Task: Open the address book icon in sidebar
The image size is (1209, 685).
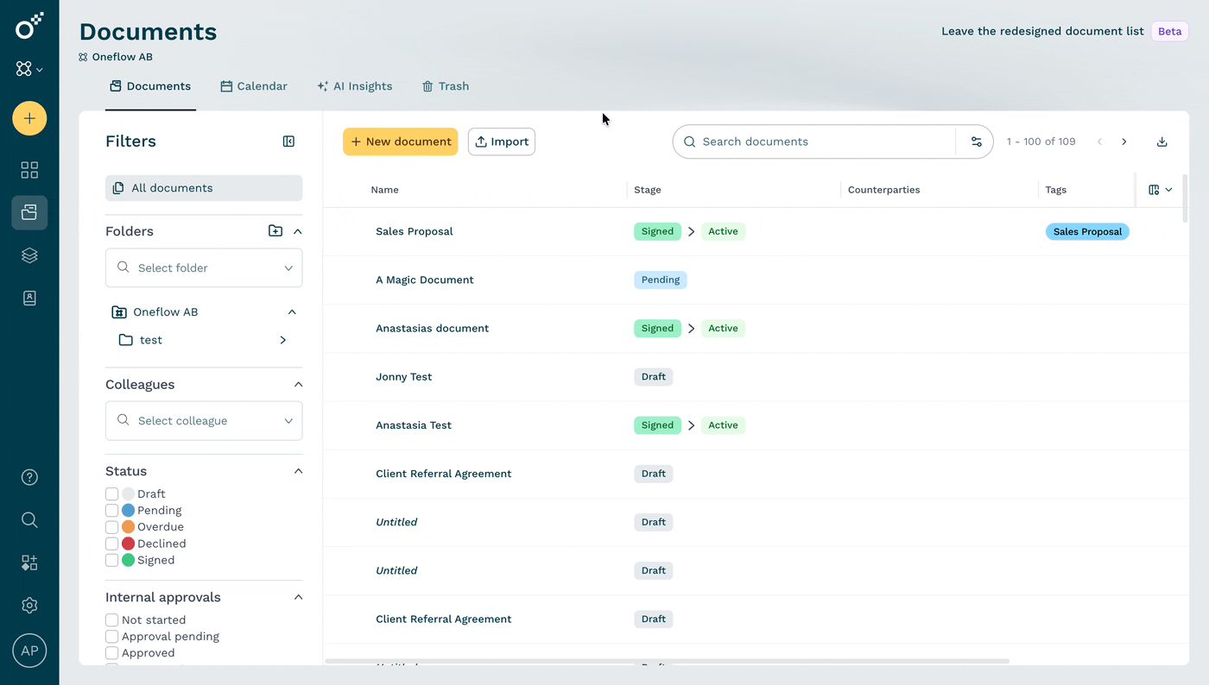Action: point(29,299)
